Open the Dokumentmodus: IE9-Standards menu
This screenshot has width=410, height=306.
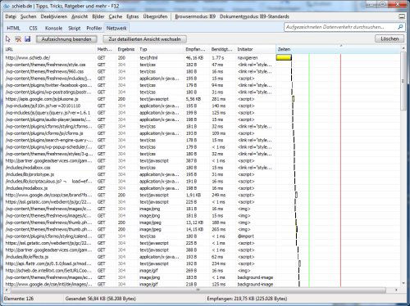254,16
